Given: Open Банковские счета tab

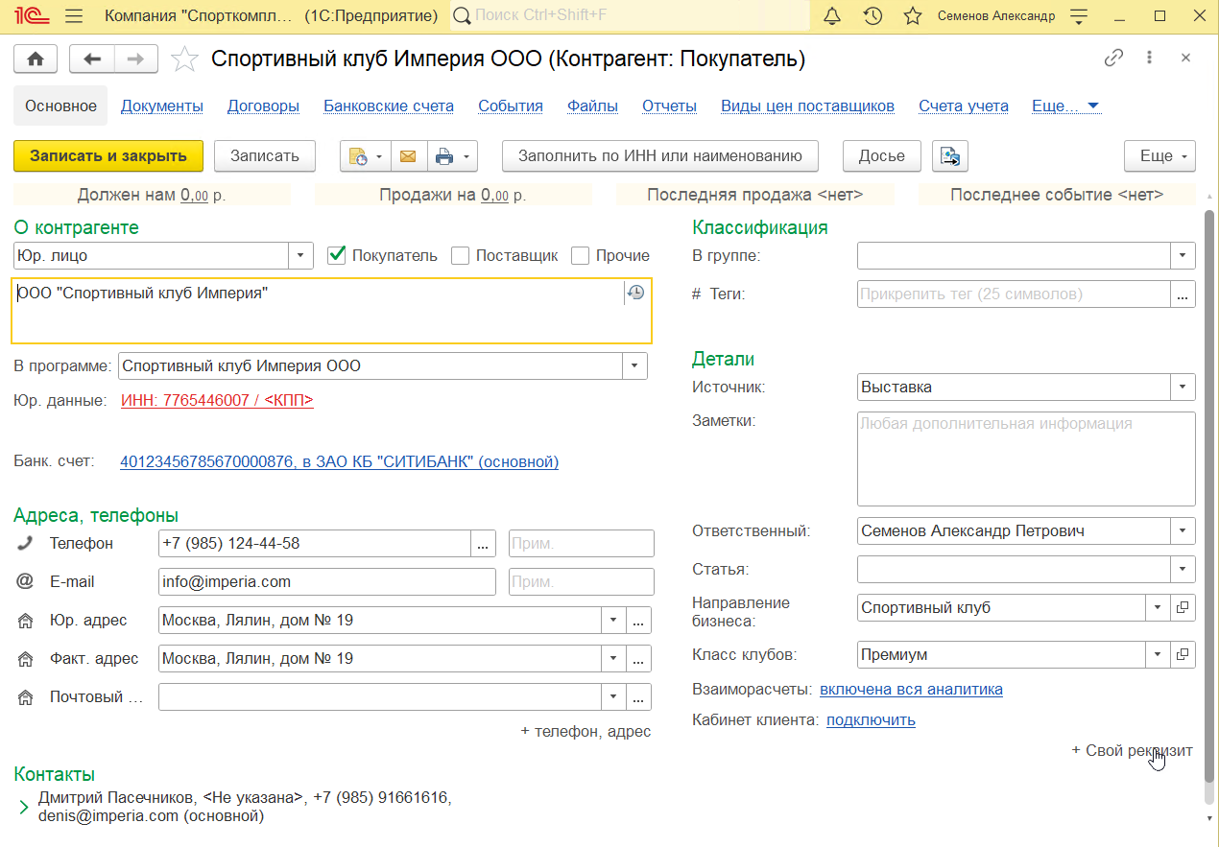Looking at the screenshot, I should coord(389,106).
